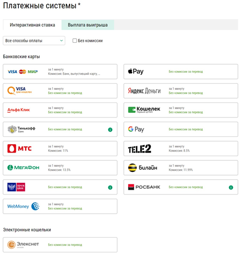This screenshot has width=243, height=256.
Task: Select the TELE2 logo
Action: (x=140, y=149)
